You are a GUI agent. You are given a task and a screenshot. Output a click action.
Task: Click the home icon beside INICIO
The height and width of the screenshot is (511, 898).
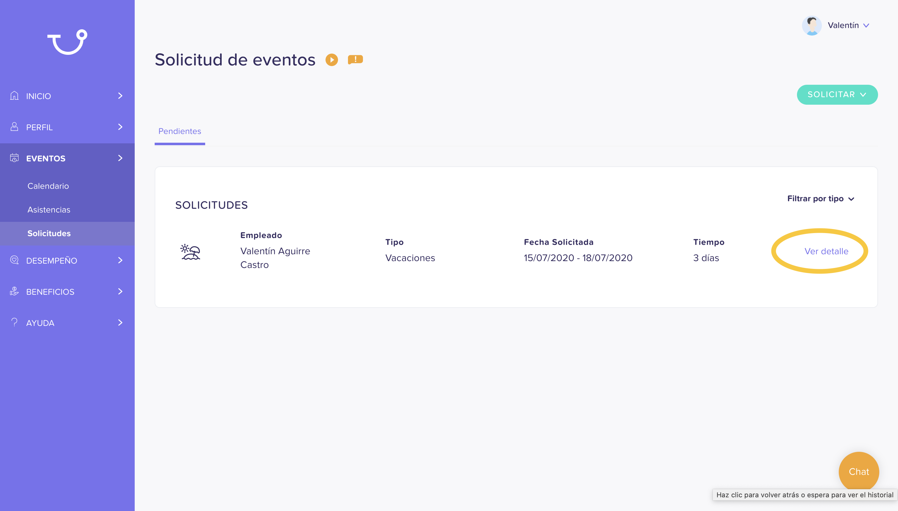14,95
